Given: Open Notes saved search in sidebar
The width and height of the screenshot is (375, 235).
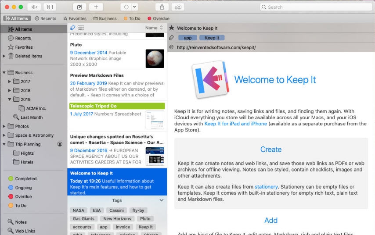Looking at the screenshot, I should point(17,222).
